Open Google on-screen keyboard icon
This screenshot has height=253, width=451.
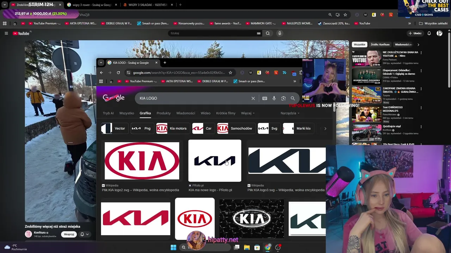(265, 98)
